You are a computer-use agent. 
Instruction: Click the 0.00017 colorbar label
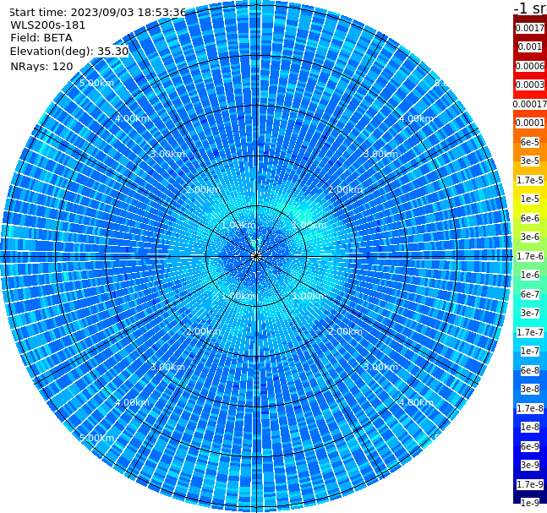pos(530,104)
